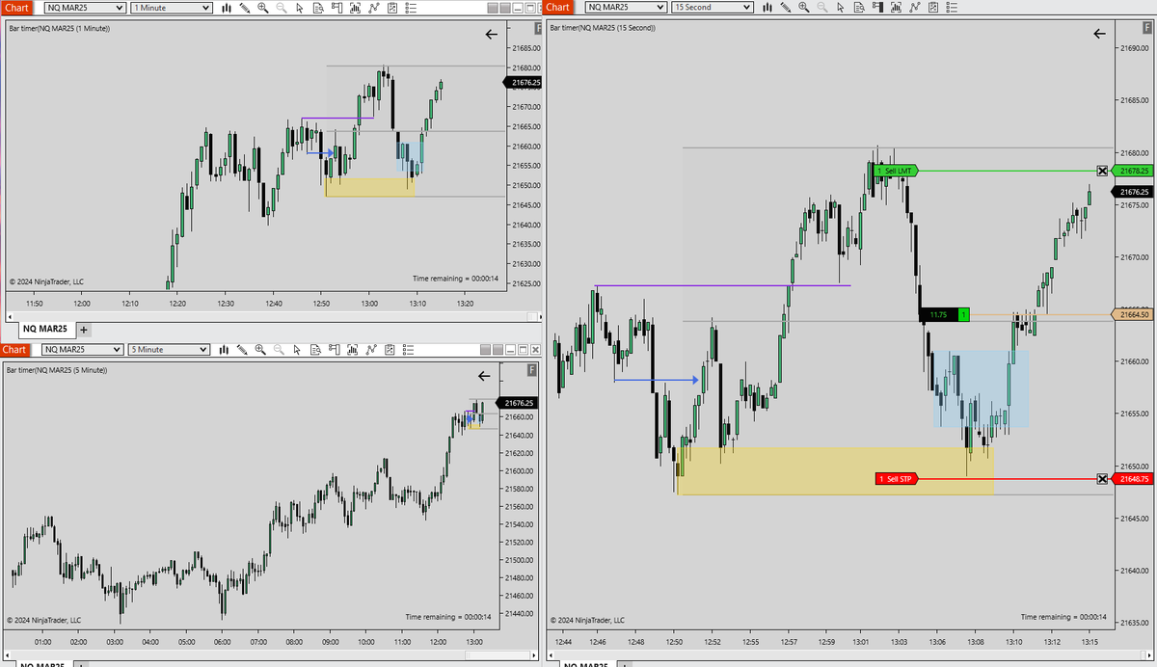
Task: Zoom in on the 15 Second chart
Action: click(804, 8)
